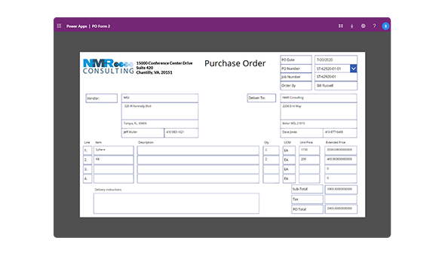Viewport: 445px width, 271px height.
Task: Open the app launcher waffle icon
Action: tap(59, 26)
